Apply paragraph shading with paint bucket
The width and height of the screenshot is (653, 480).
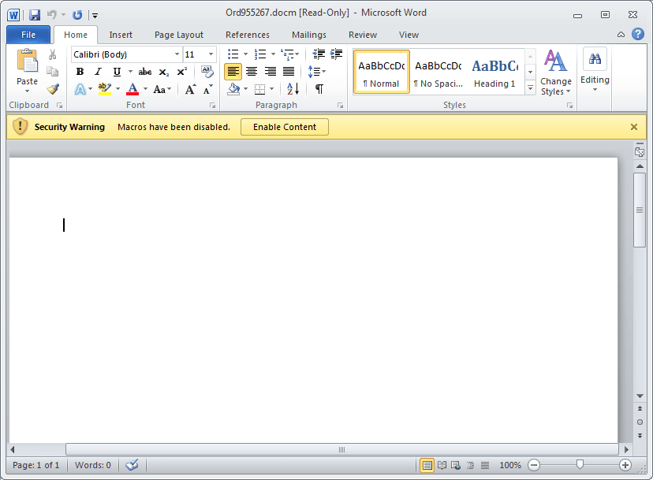point(233,89)
